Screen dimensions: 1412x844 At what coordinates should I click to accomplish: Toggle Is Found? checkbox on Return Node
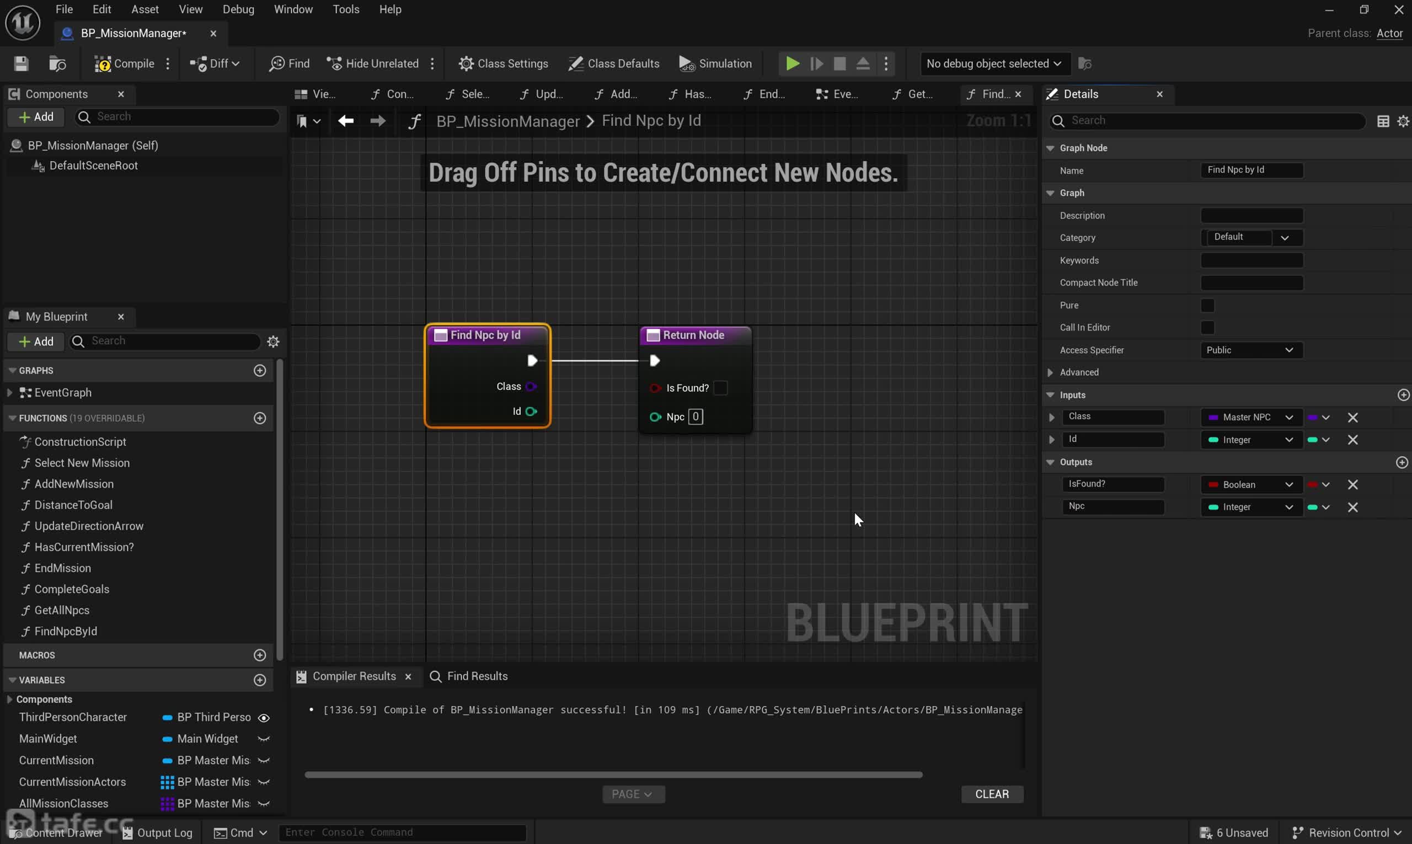click(720, 388)
